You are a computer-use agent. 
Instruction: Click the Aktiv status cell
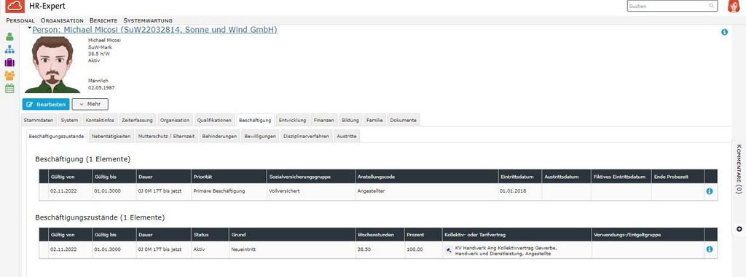(x=210, y=249)
